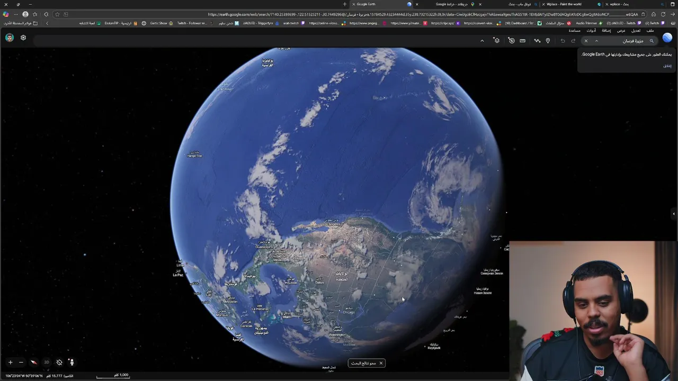Switch to the Google Earth browser tab

tap(381, 4)
